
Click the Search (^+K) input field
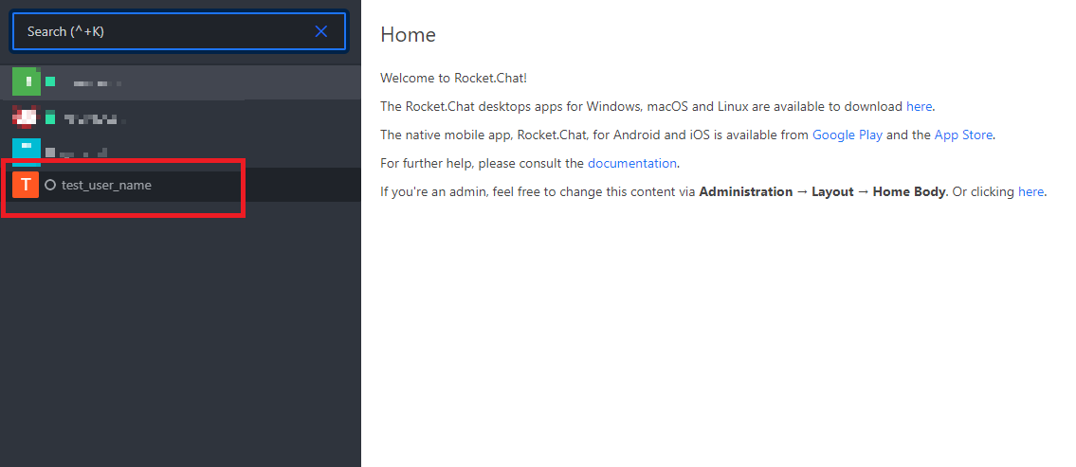click(178, 31)
